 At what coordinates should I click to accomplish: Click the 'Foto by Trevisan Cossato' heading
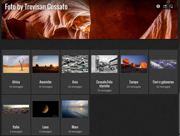pos(36,7)
